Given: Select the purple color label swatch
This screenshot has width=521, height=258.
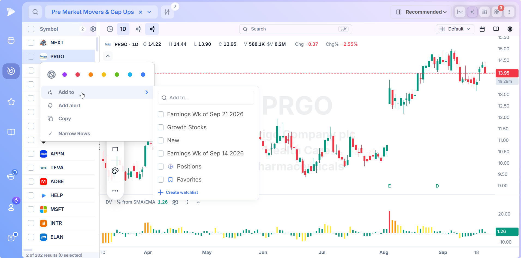Looking at the screenshot, I should tap(65, 75).
